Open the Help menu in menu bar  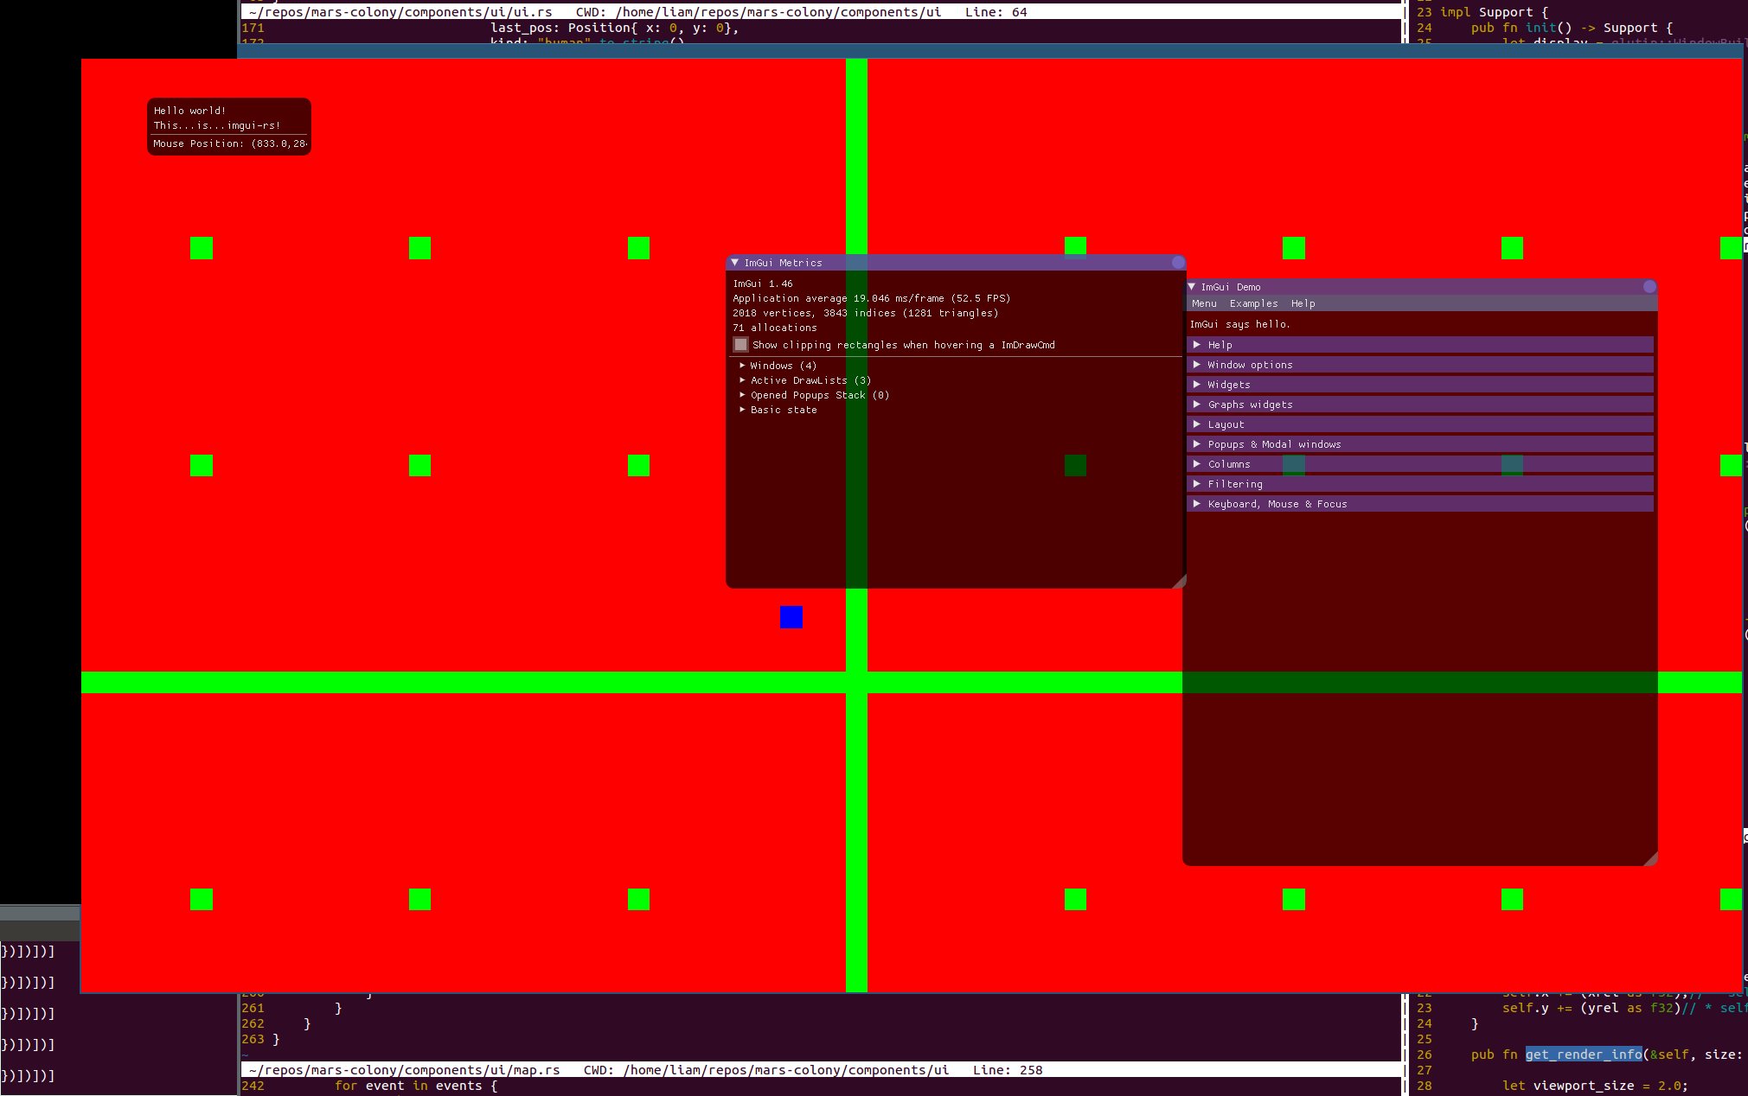coord(1303,304)
